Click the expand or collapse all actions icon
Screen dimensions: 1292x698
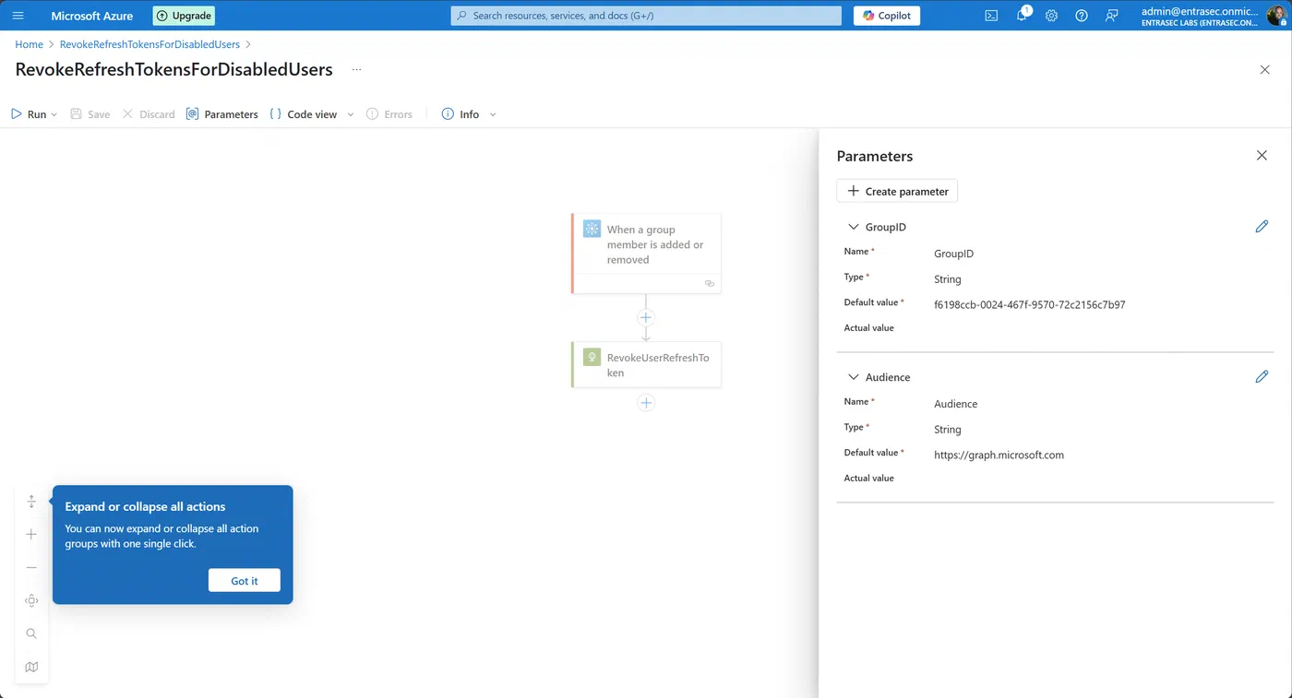coord(31,502)
